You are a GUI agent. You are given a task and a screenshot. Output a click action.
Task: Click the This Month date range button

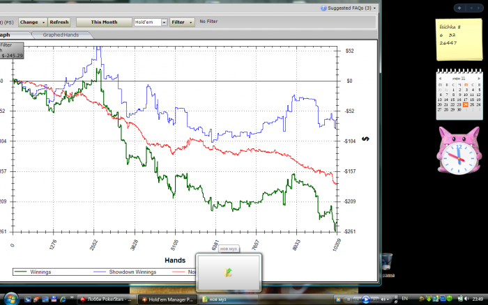pyautogui.click(x=104, y=22)
